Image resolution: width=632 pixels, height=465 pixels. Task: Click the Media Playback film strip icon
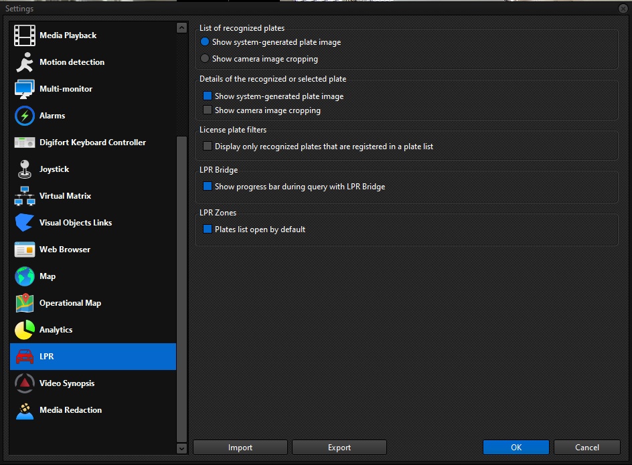coord(25,35)
